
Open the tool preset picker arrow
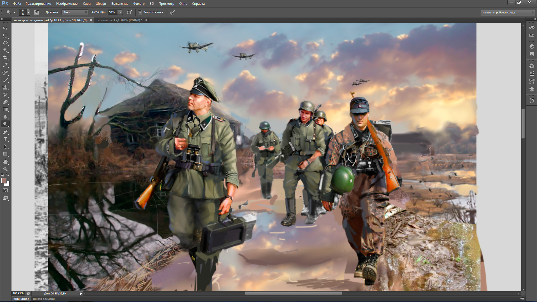pyautogui.click(x=14, y=12)
